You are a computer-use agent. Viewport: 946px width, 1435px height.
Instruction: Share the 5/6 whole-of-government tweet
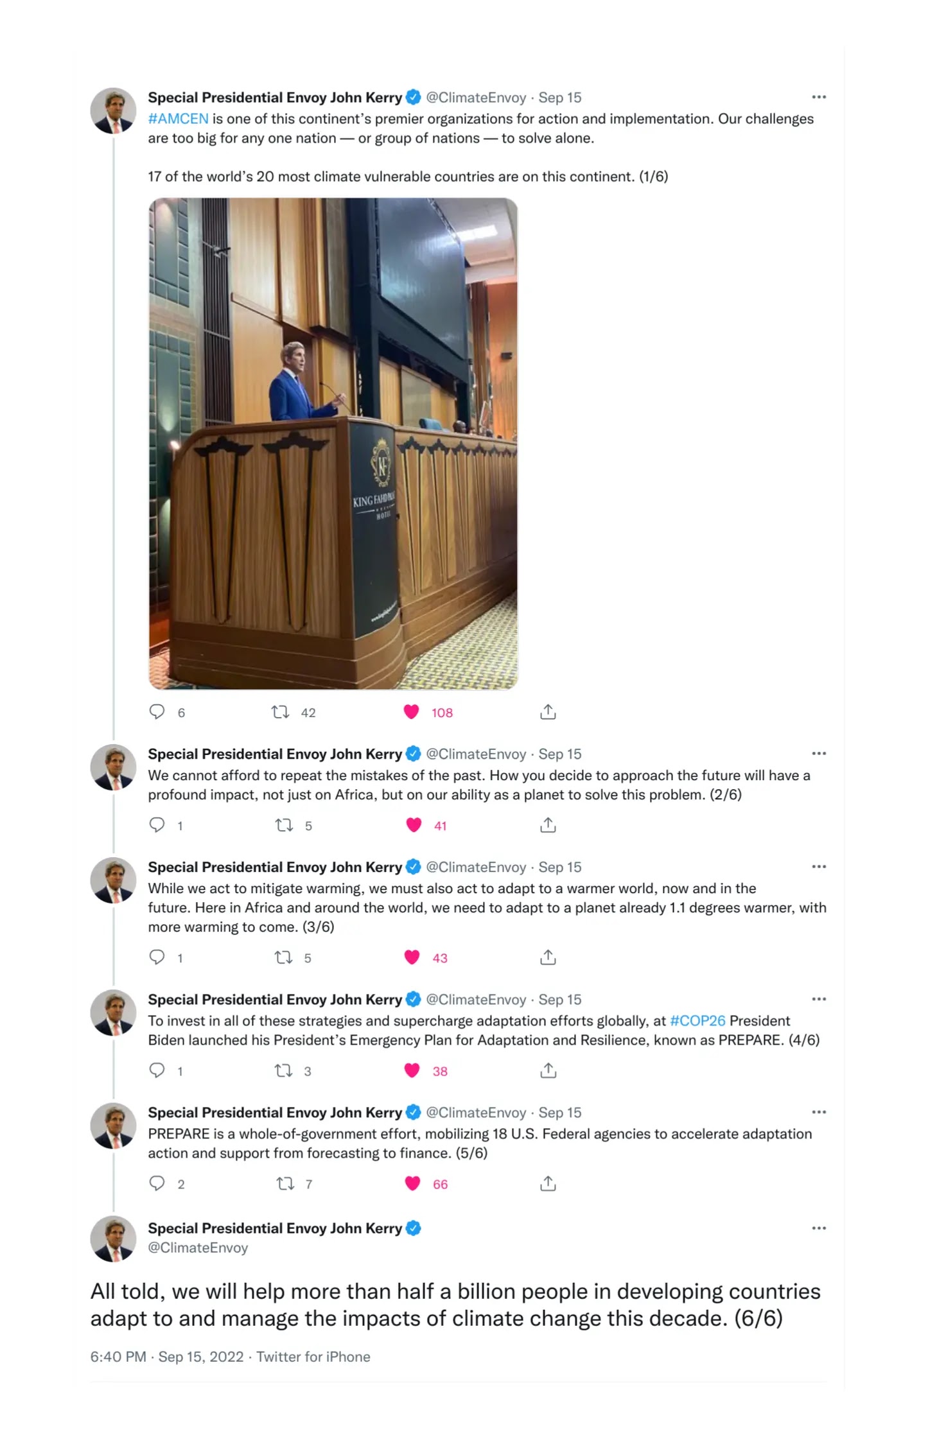click(548, 1183)
